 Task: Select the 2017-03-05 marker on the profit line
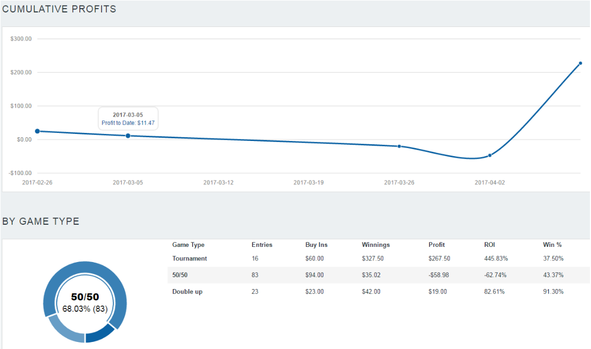pos(128,136)
